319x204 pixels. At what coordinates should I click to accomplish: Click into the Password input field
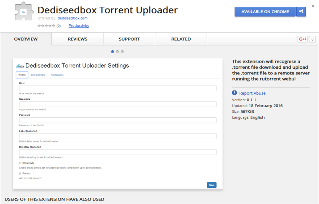[118, 120]
